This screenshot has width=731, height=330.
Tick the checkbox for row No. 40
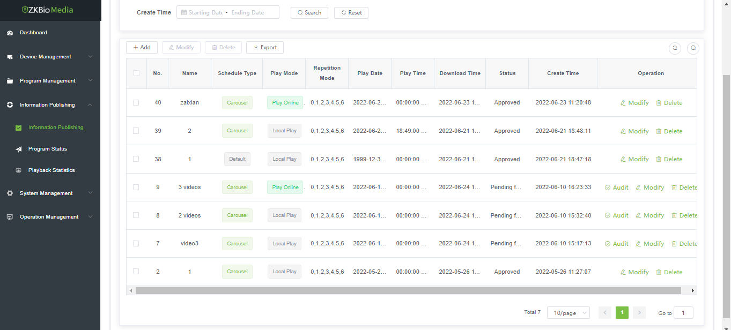pos(136,103)
